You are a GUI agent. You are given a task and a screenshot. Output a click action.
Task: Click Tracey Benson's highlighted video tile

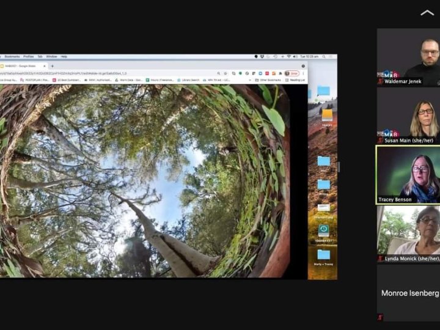pyautogui.click(x=408, y=174)
